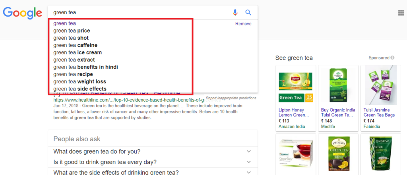Click the Amazon India seller name
Image resolution: width=407 pixels, height=175 pixels.
click(x=292, y=127)
